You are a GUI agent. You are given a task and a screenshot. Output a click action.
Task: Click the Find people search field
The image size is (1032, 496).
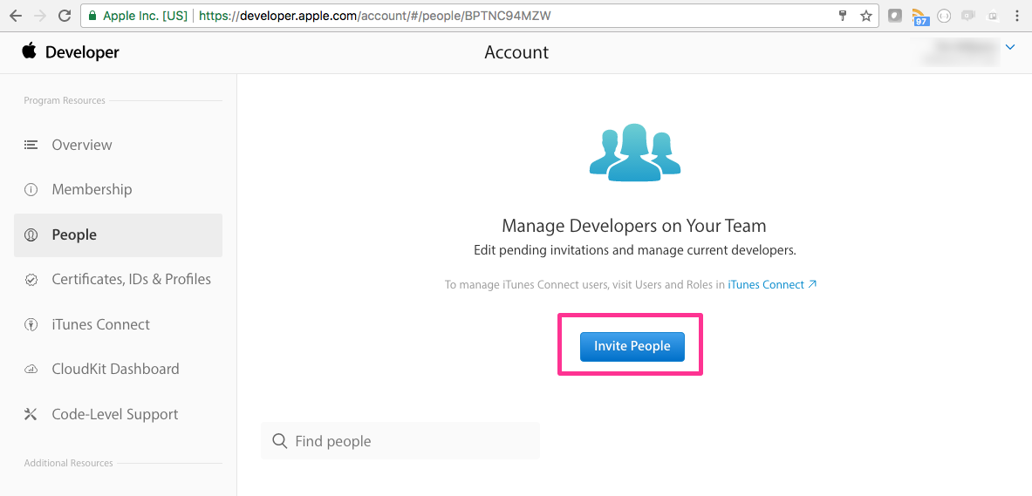pos(400,441)
